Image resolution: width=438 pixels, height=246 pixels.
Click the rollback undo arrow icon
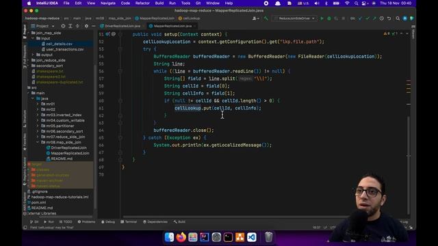click(389, 18)
